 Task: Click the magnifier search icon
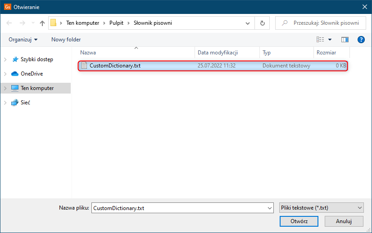[285, 23]
